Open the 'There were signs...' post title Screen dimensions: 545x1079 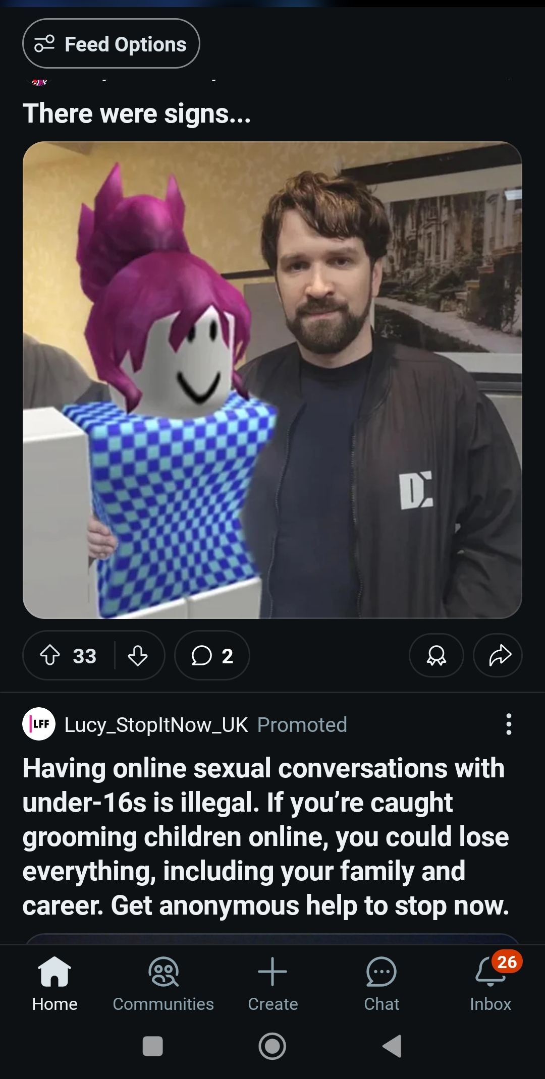click(x=136, y=113)
